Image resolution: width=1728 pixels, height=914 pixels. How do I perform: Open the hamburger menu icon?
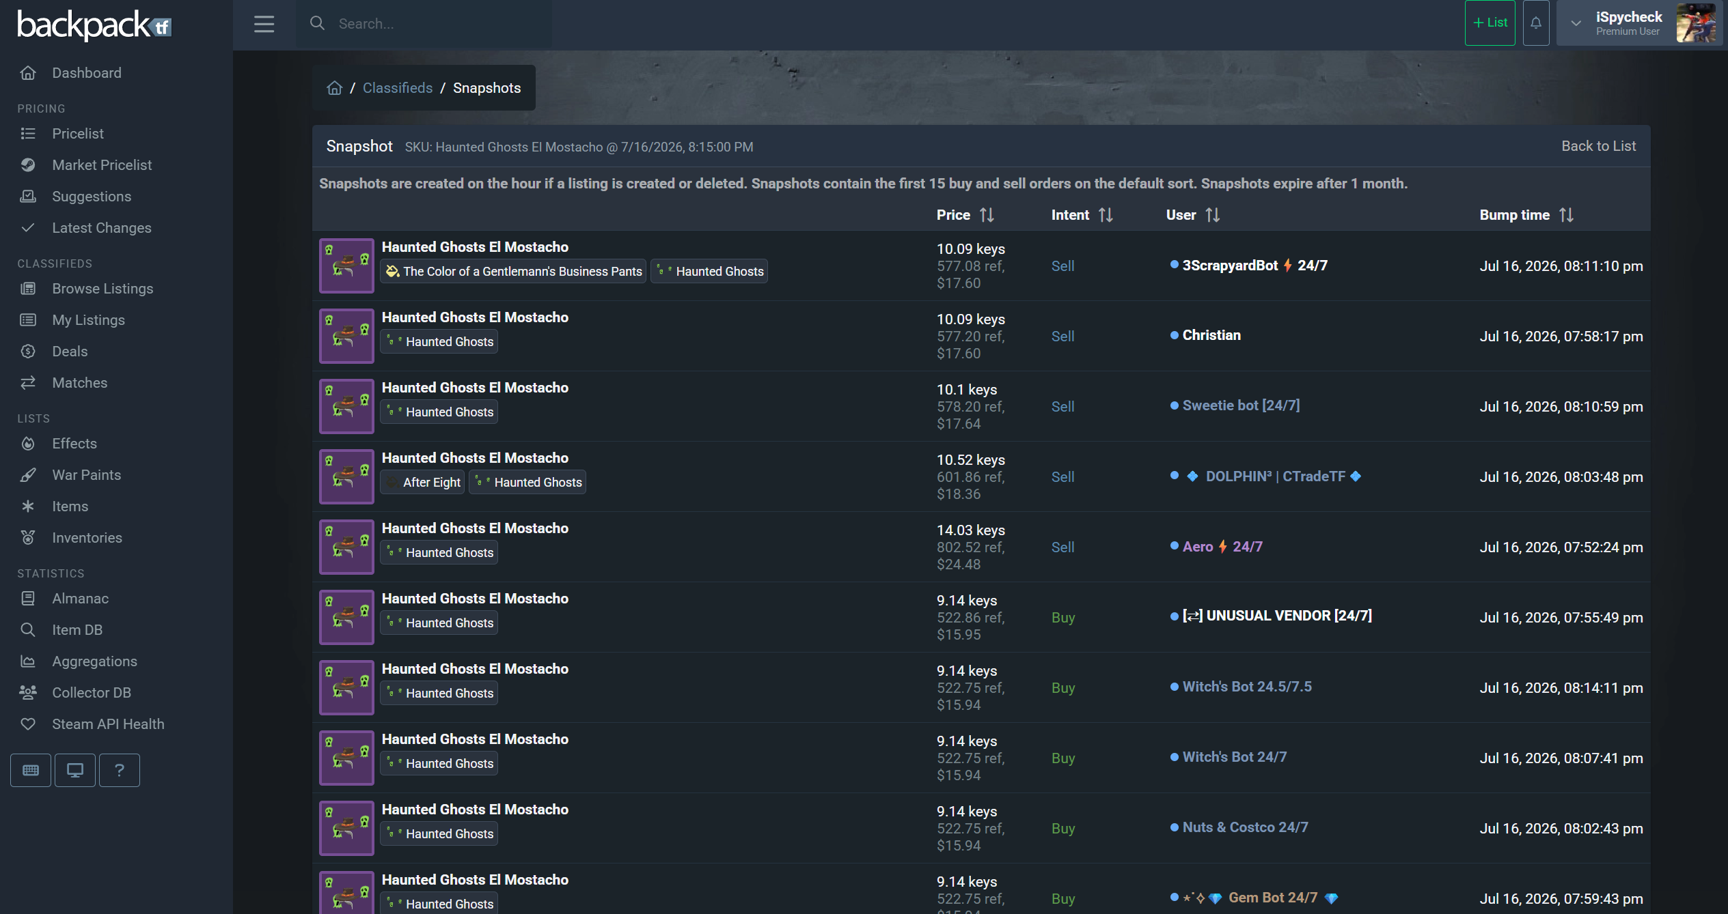[264, 24]
